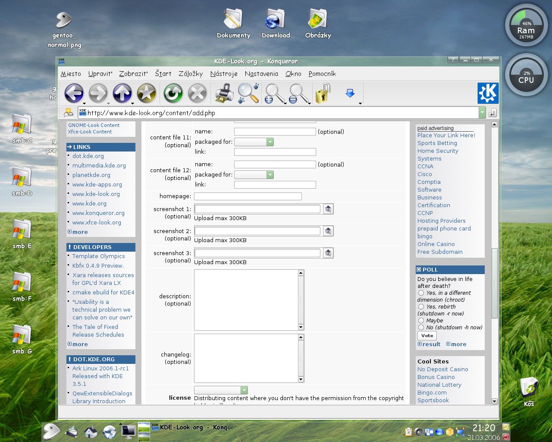Click 'Kbfx 0.4.9 Preview.' link
The width and height of the screenshot is (552, 442).
98,266
